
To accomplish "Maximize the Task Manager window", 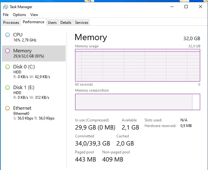I will tap(186, 7).
